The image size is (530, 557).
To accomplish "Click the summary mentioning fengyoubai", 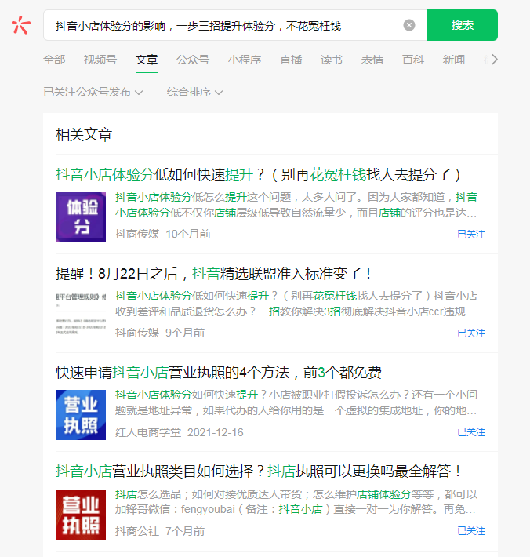I will (x=296, y=502).
